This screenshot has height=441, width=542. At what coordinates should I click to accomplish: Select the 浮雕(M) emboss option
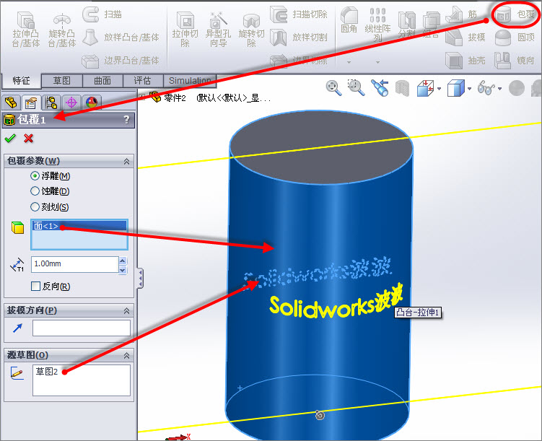pos(51,176)
